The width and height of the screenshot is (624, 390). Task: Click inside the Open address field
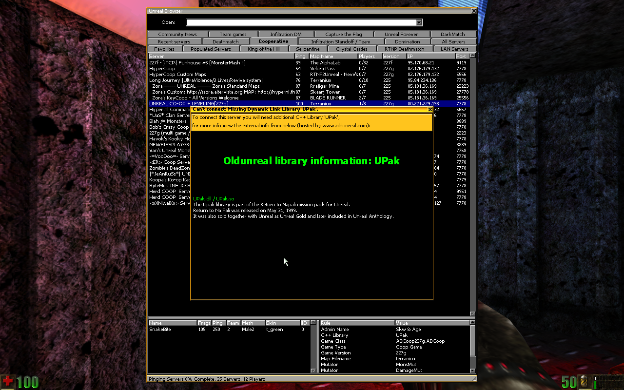pos(301,22)
